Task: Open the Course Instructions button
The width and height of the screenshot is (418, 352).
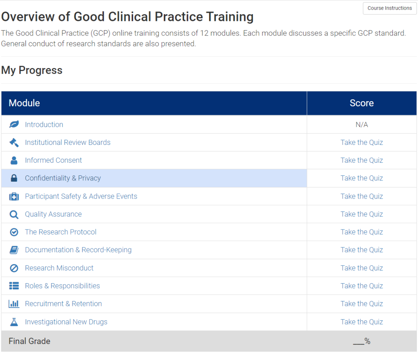Action: [389, 8]
